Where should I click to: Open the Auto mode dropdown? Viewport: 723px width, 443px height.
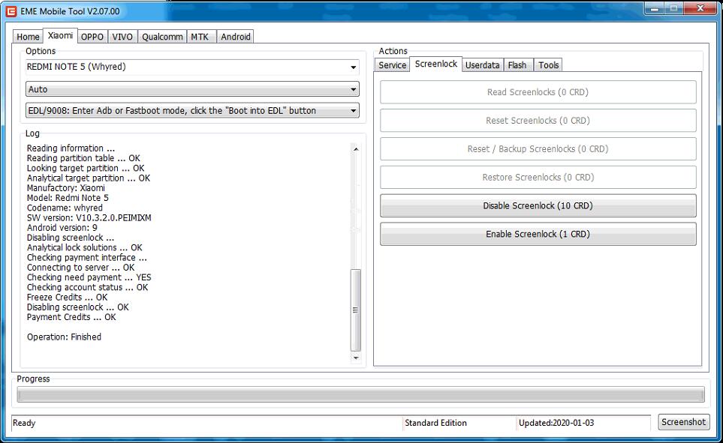(x=192, y=89)
